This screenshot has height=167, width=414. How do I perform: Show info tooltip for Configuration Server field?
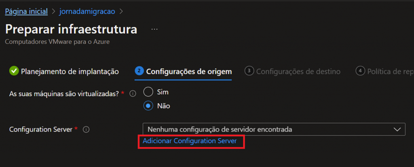tap(86, 130)
